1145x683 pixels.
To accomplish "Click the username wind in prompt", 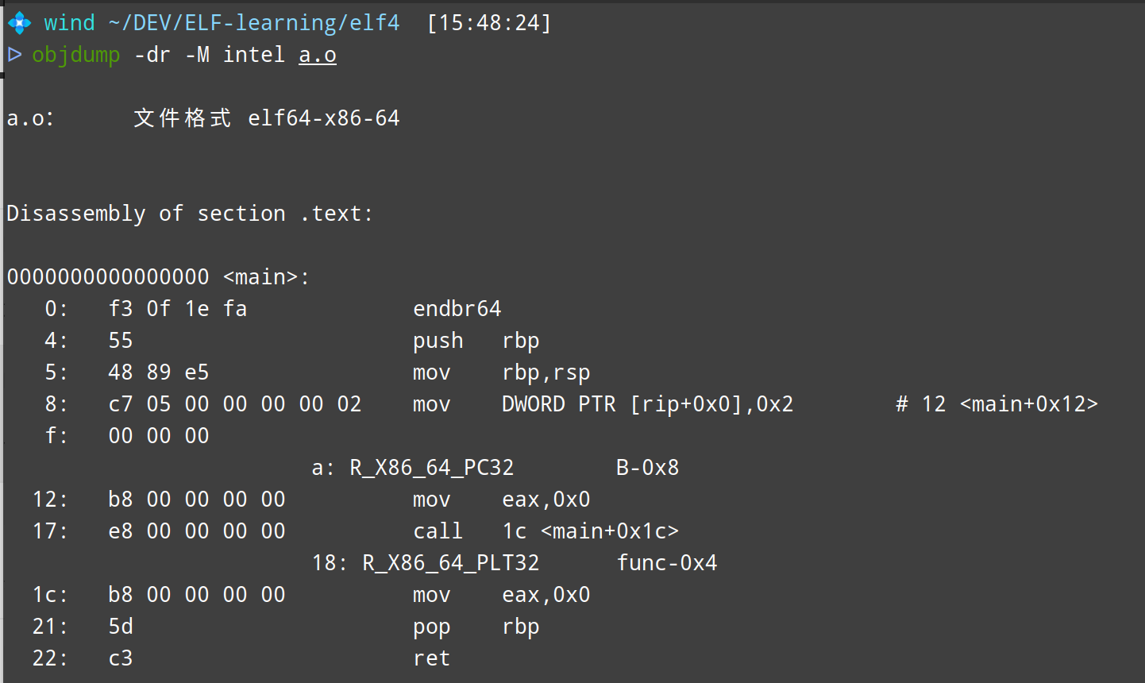I will point(69,23).
